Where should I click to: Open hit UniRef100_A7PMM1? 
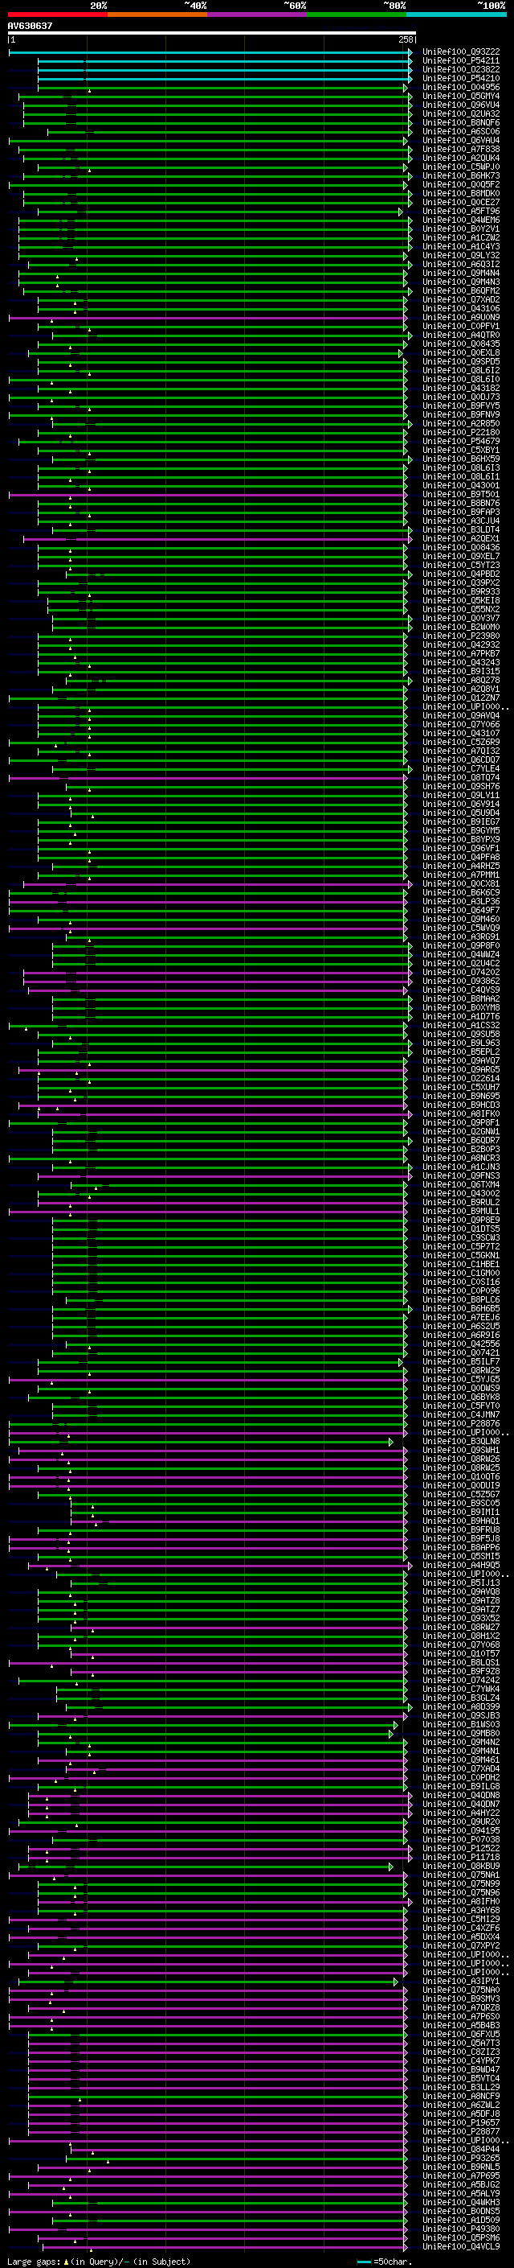point(461,875)
